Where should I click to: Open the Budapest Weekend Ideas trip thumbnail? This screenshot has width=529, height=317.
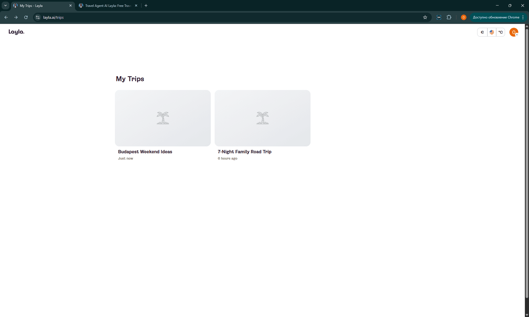pos(163,118)
